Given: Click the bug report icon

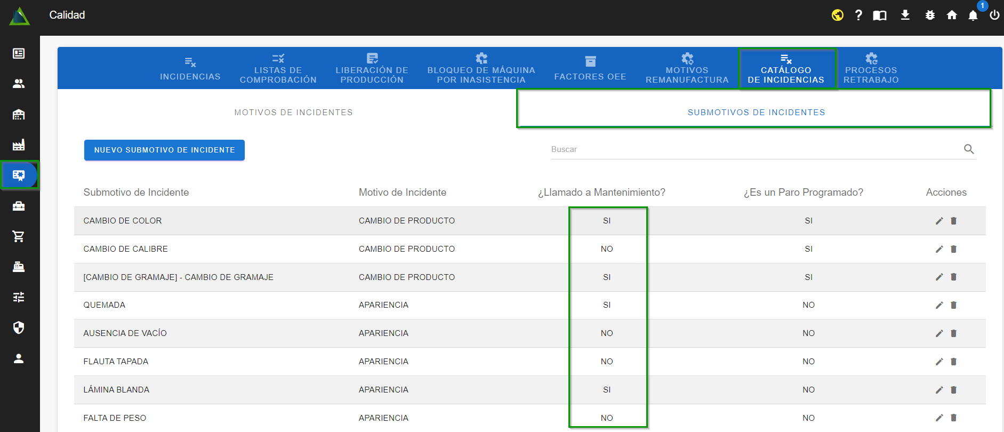Looking at the screenshot, I should [x=930, y=15].
